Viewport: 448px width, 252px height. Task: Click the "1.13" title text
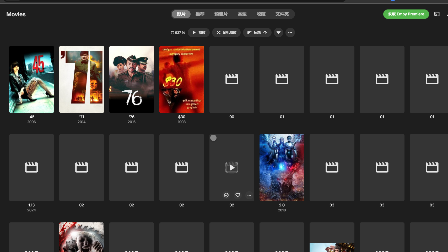point(31,205)
